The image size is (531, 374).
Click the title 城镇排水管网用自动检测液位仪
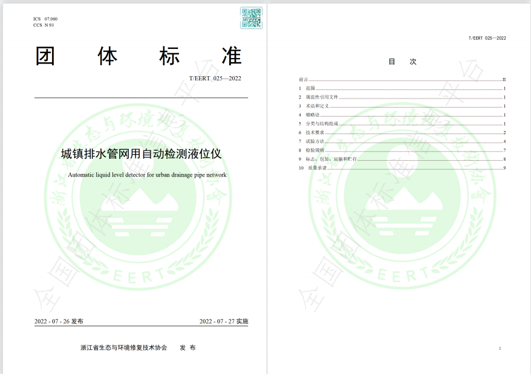tap(141, 153)
